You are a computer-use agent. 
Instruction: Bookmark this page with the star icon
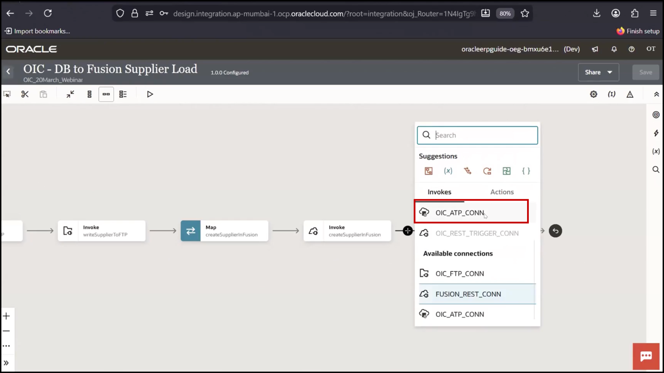coord(525,13)
